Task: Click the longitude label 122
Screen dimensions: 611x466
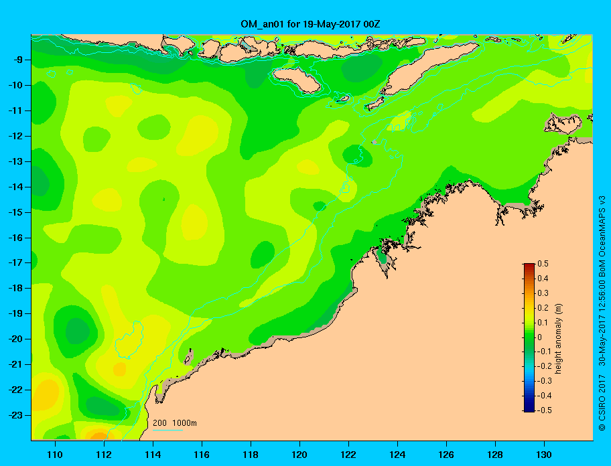Action: pyautogui.click(x=348, y=455)
